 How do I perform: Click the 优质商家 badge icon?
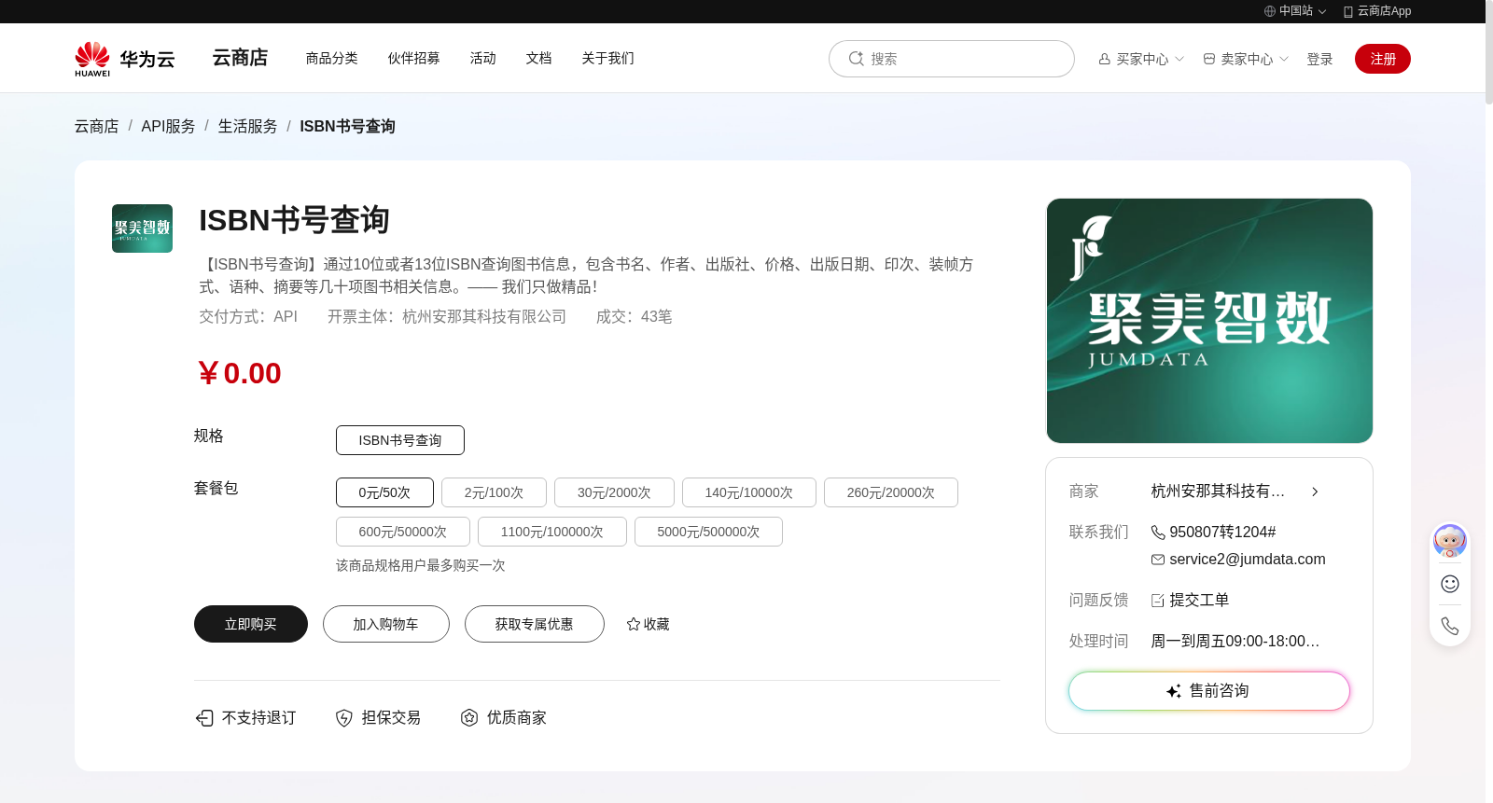click(469, 717)
